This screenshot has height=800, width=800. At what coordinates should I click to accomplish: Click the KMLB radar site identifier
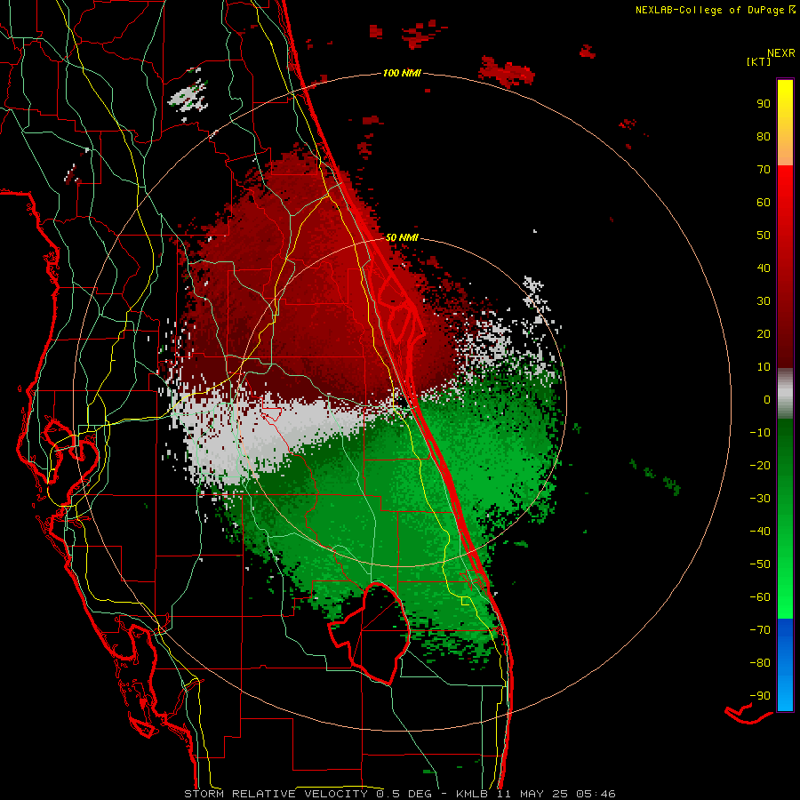coord(472,794)
